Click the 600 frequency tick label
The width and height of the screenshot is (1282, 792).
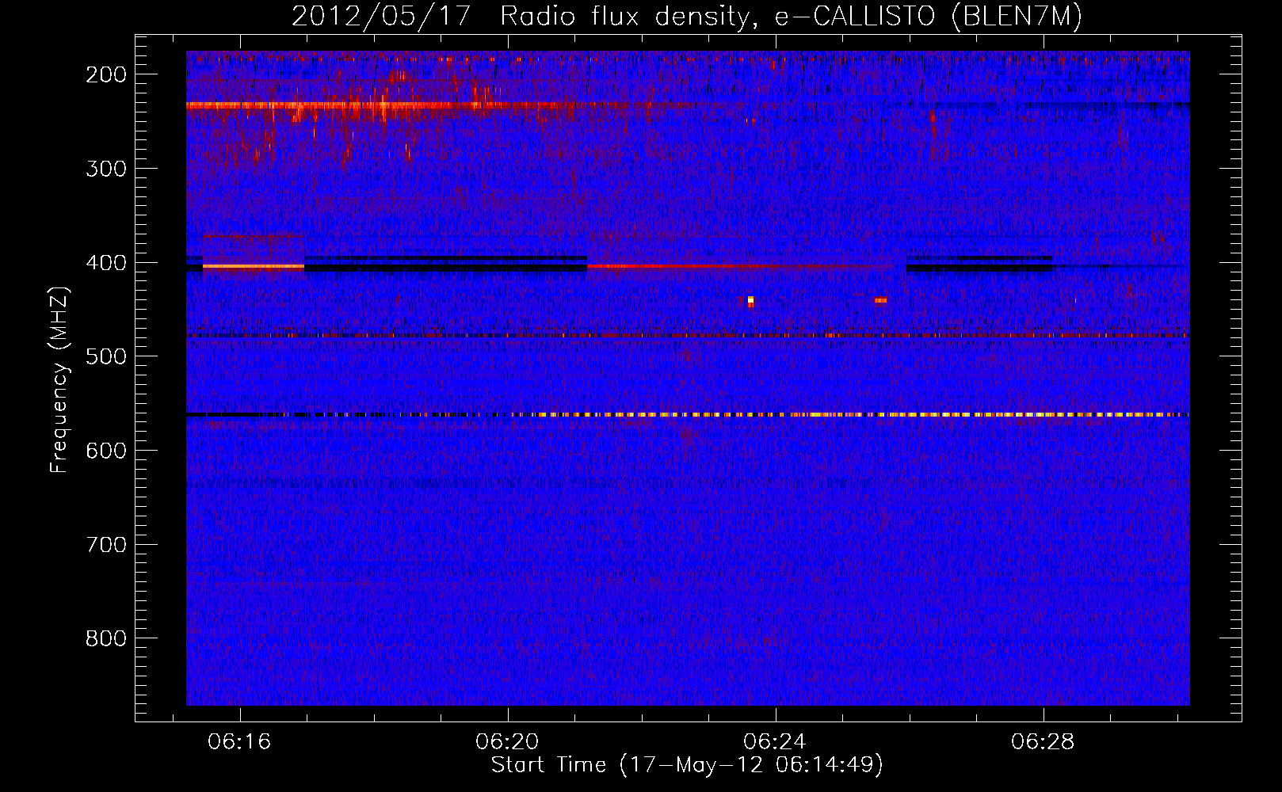click(106, 451)
